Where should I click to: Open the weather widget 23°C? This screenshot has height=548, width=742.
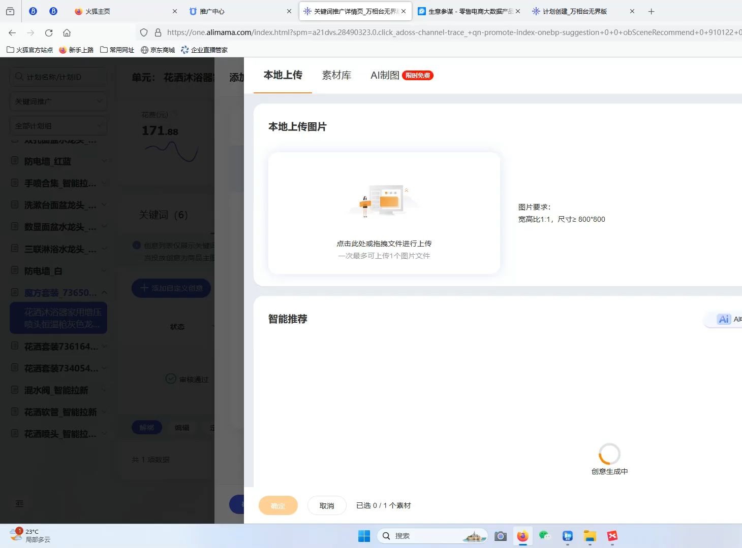[30, 535]
